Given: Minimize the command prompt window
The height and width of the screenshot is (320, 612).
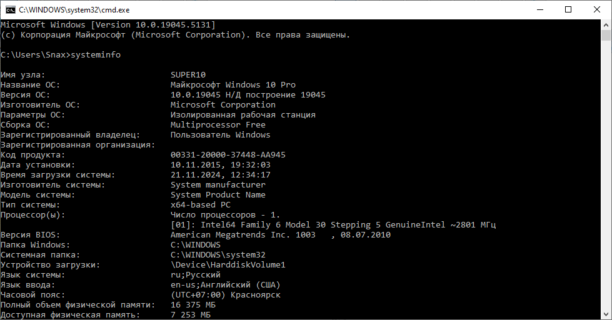Looking at the screenshot, I should (539, 9).
